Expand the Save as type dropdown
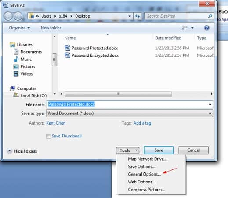Image resolution: width=228 pixels, height=198 pixels. [x=210, y=113]
